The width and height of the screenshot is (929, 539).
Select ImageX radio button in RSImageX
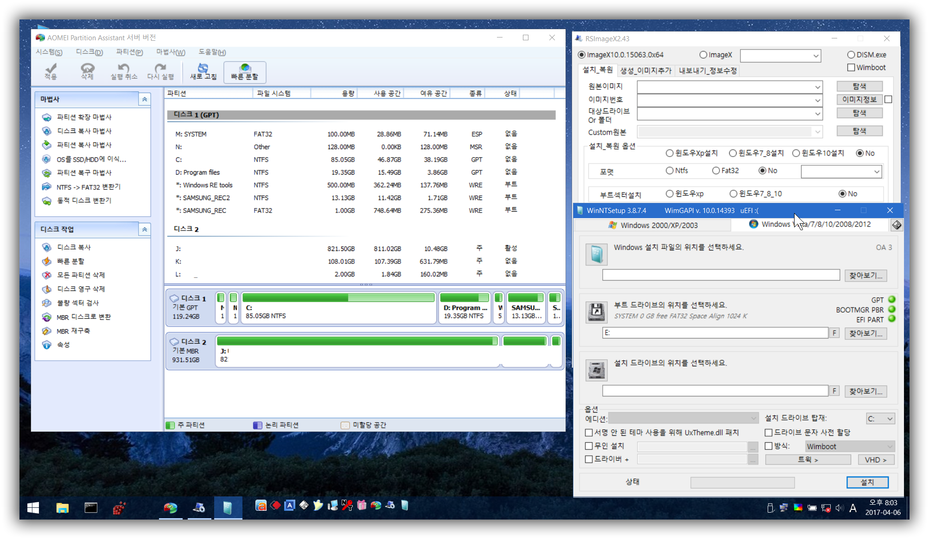[703, 55]
